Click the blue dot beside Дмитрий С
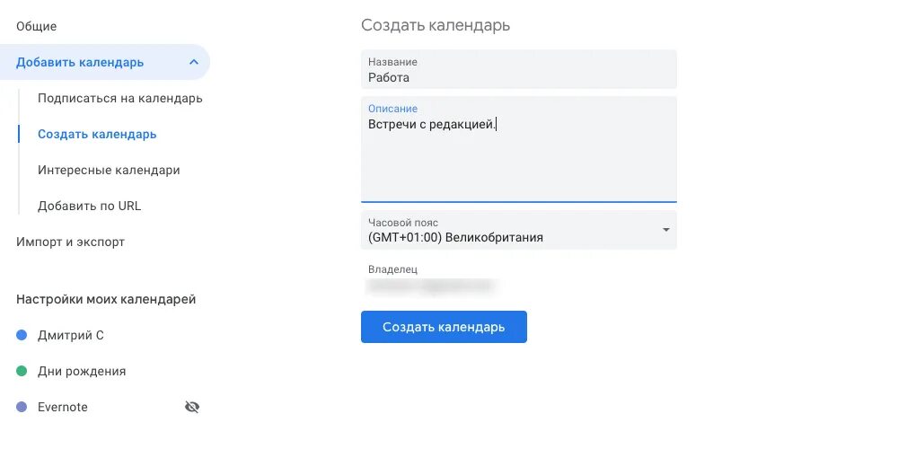898x449 pixels. click(x=22, y=336)
